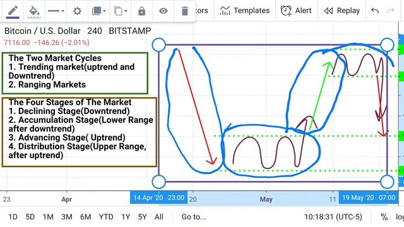Open indicator Templates

(x=245, y=11)
